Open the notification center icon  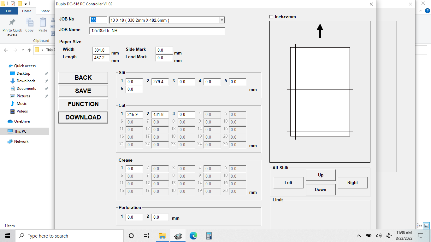click(x=421, y=236)
